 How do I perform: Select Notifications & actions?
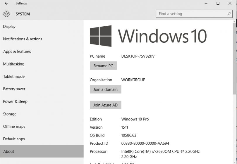23,39
